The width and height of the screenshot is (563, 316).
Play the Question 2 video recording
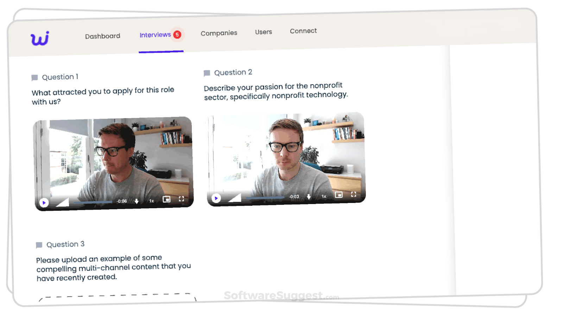coord(216,198)
